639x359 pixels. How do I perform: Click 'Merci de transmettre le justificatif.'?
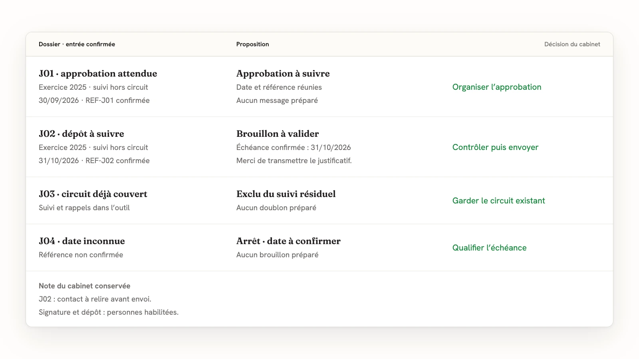coord(294,161)
